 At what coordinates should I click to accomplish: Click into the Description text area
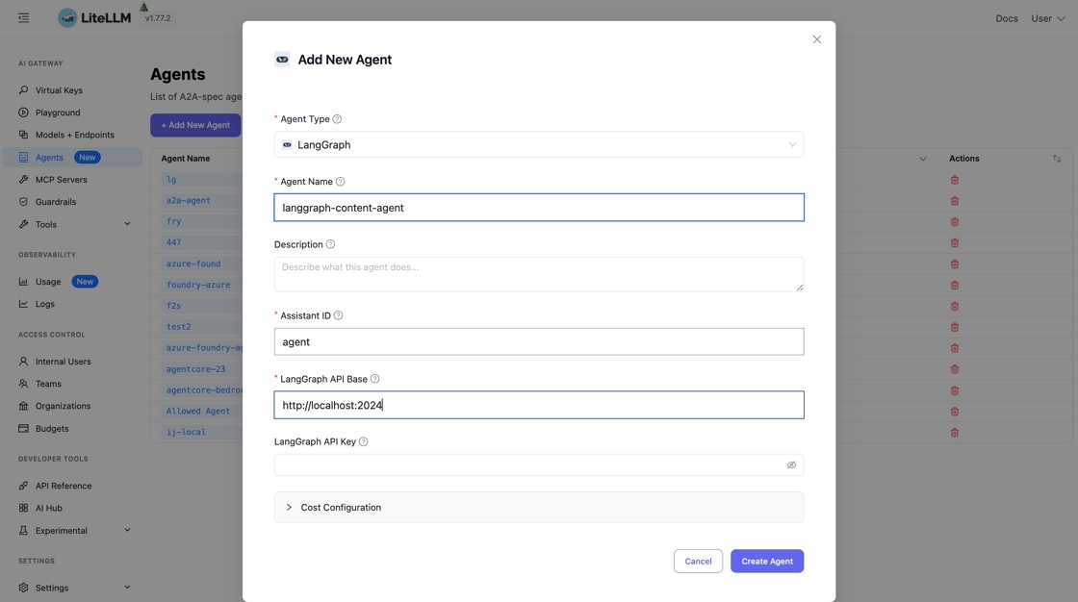click(x=539, y=274)
